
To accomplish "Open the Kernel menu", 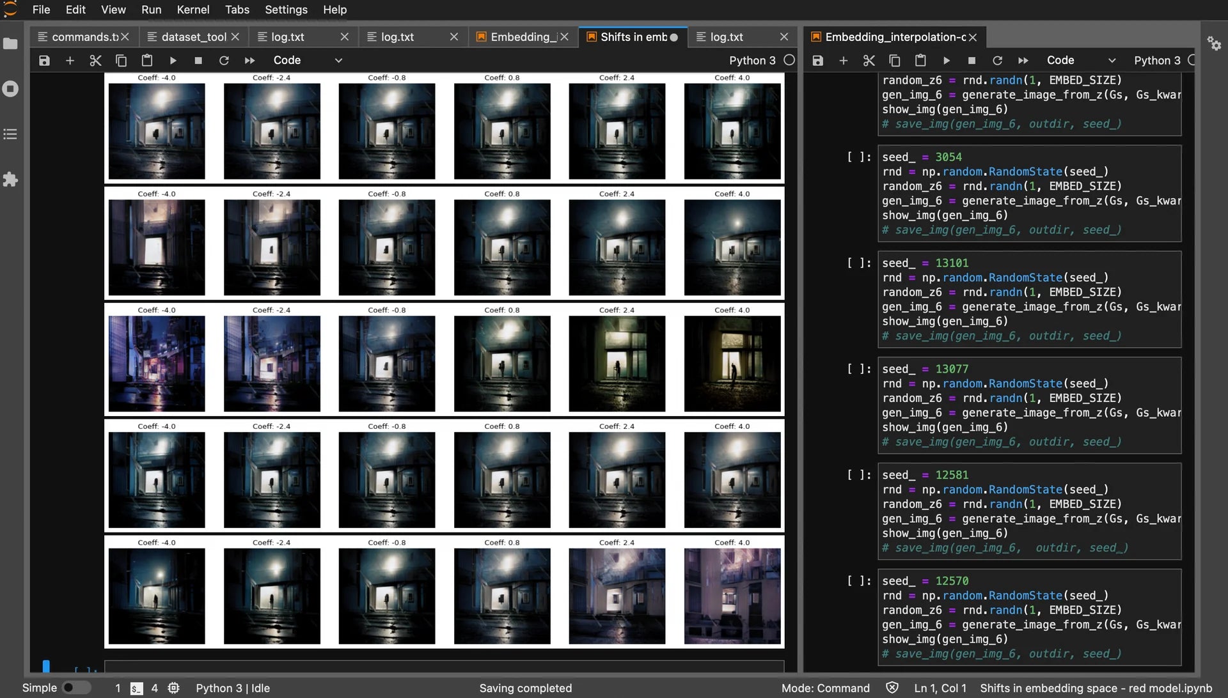I will pos(193,10).
